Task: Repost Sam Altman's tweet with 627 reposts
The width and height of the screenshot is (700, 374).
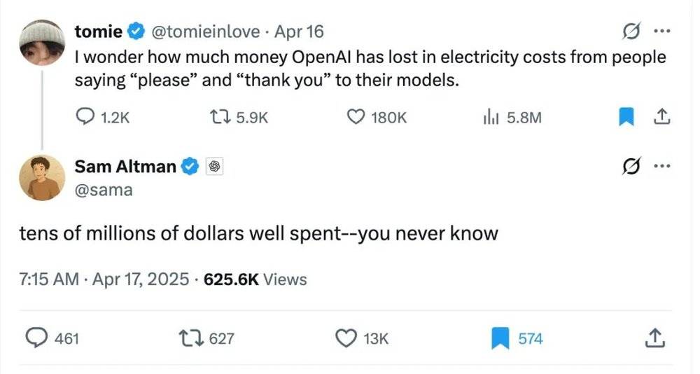Action: click(x=190, y=339)
